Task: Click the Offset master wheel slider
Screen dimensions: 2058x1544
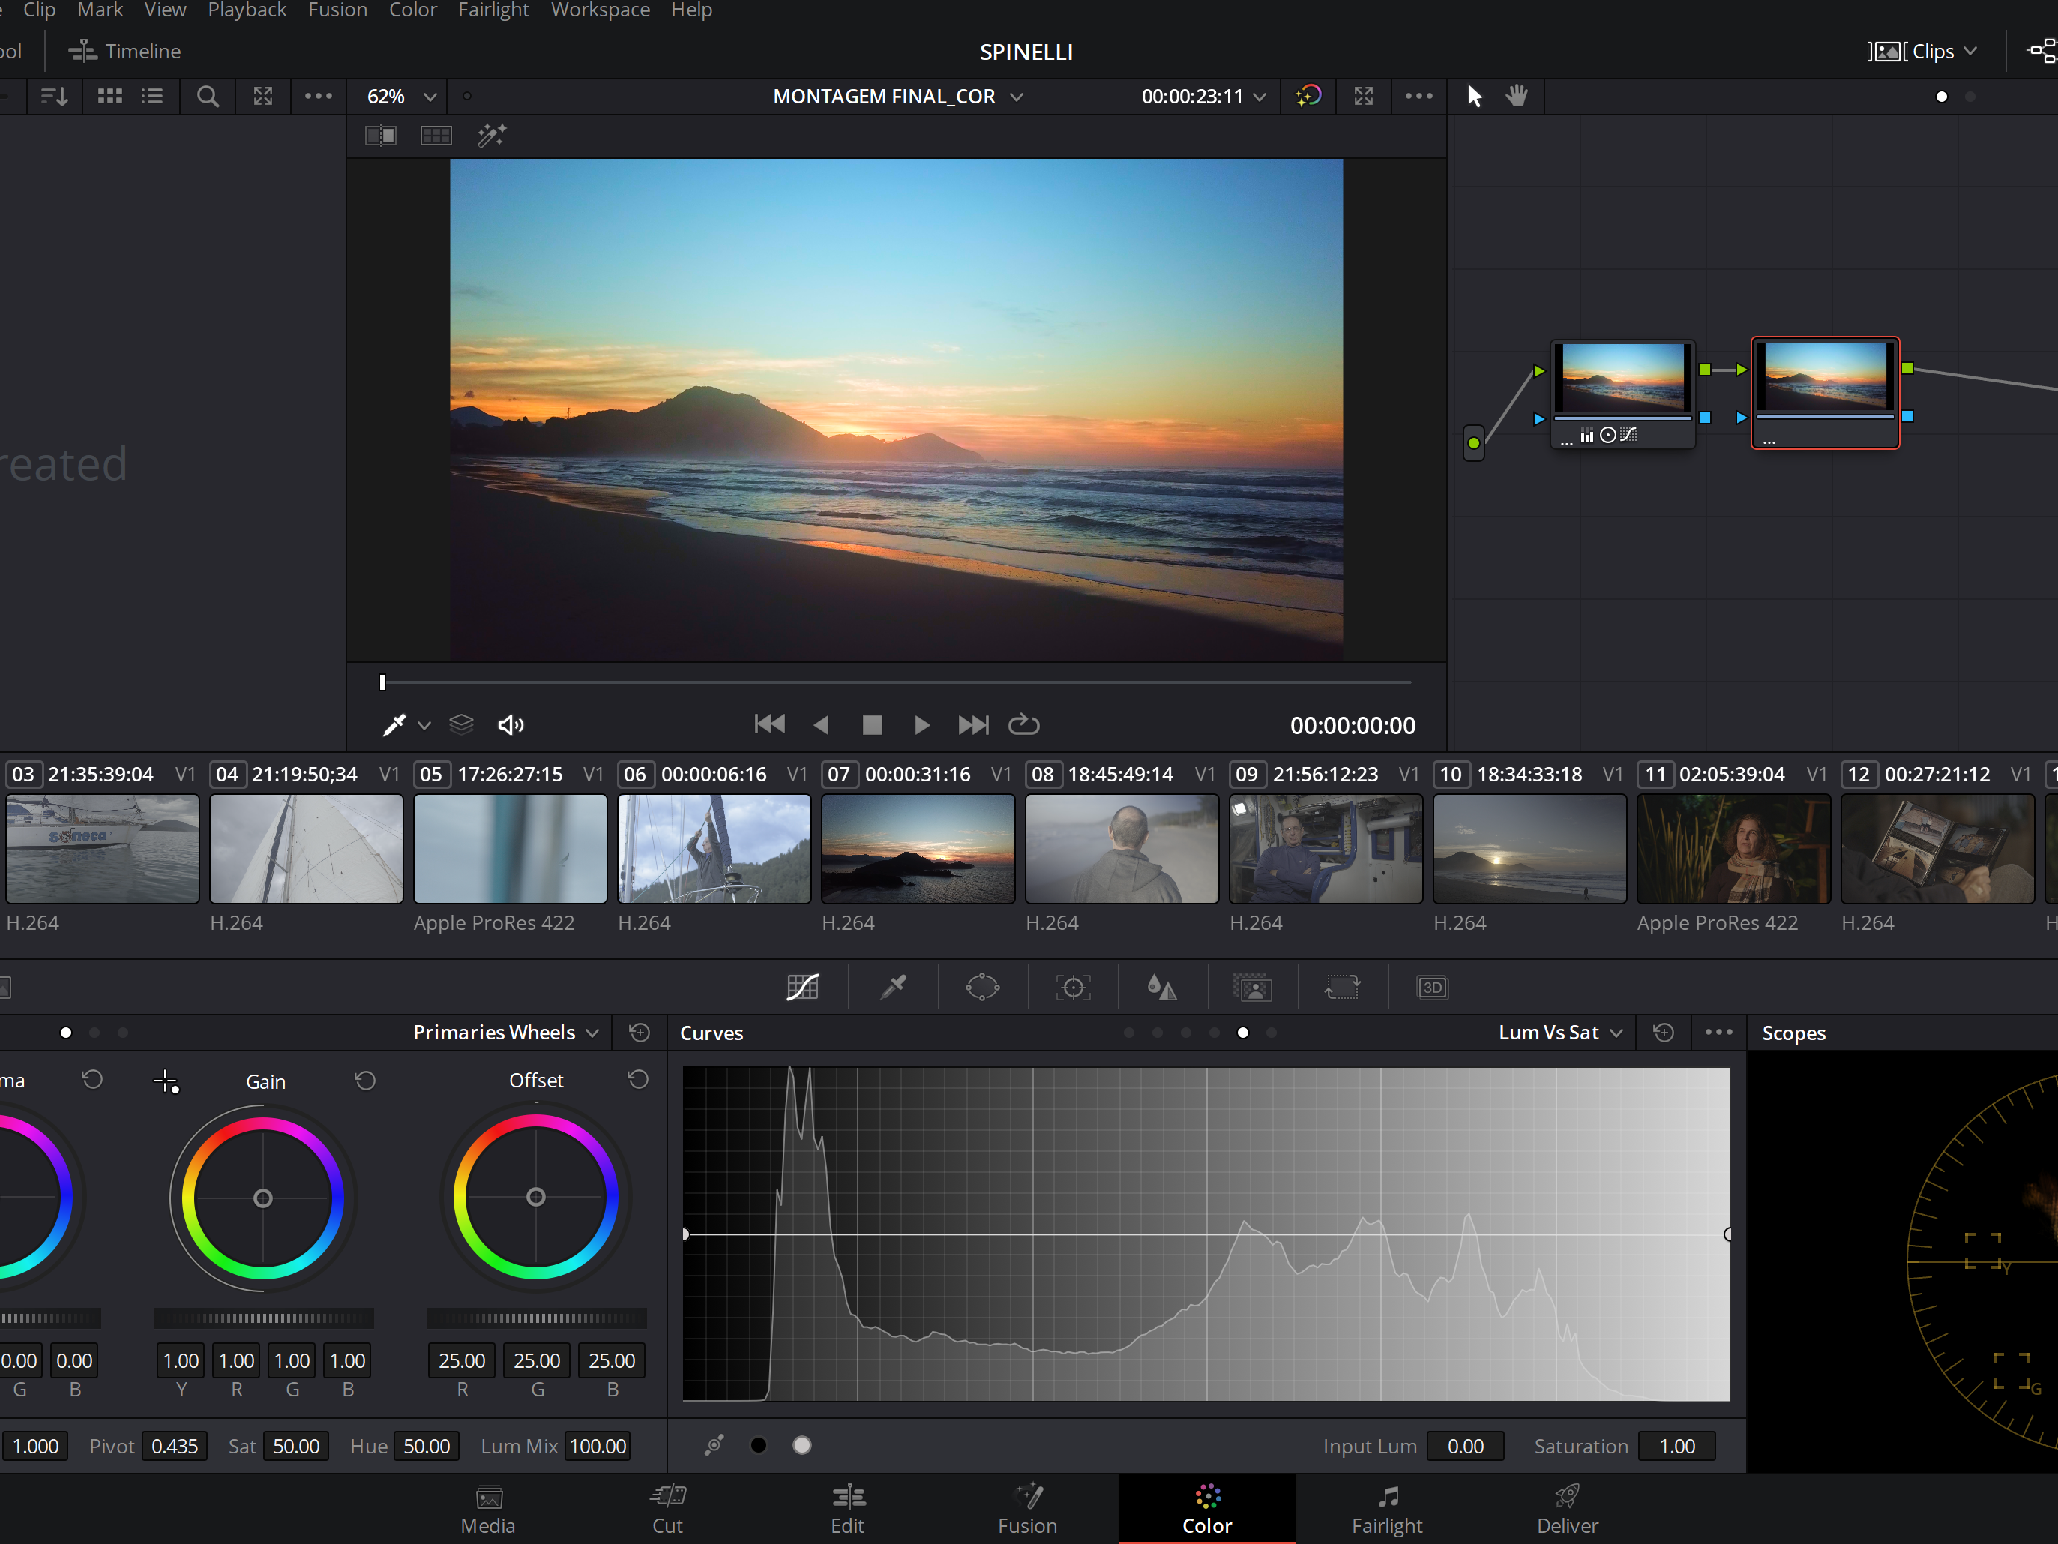Action: click(536, 1318)
